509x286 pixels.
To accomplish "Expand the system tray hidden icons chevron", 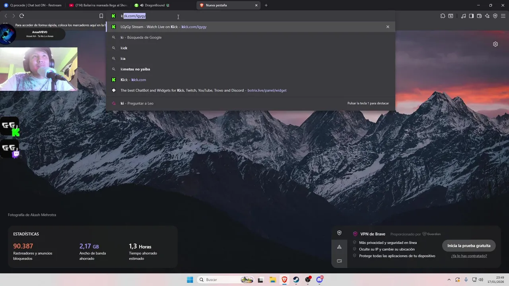I will (x=449, y=280).
